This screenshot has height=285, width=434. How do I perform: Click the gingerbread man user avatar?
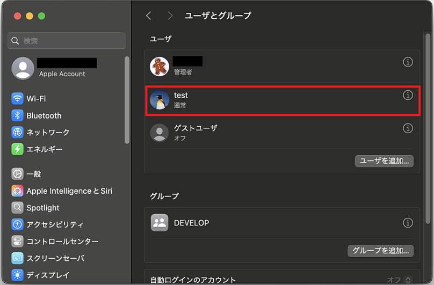coord(160,67)
